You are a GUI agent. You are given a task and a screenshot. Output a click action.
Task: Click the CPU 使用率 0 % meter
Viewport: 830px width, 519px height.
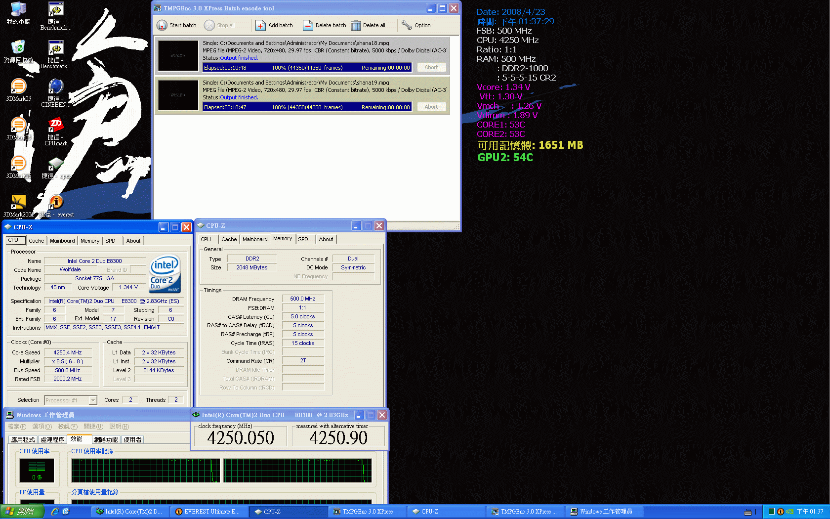coord(37,471)
